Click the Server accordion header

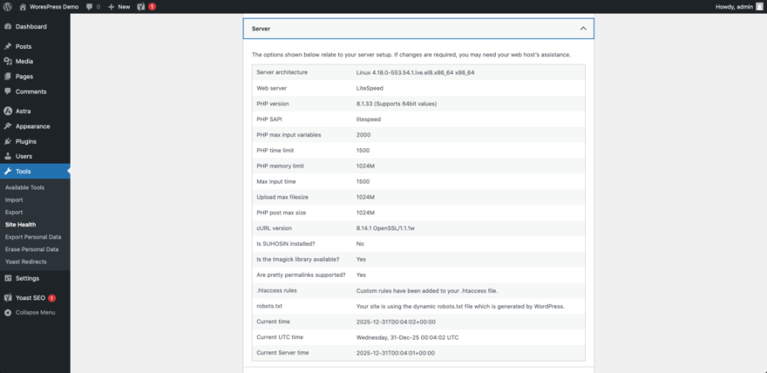pyautogui.click(x=418, y=29)
